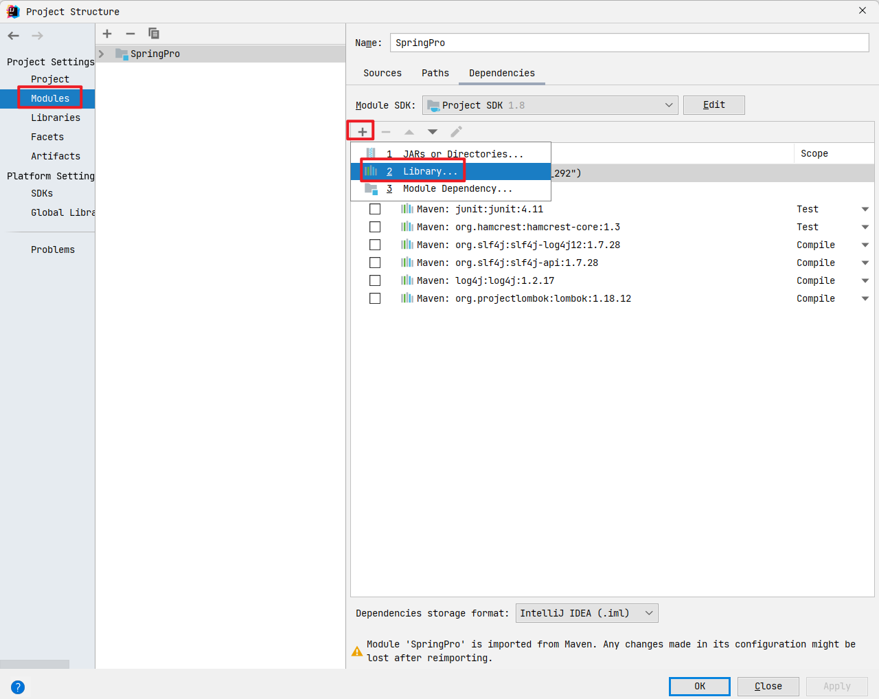The image size is (879, 699).
Task: Open Dependencies storage format dropdown
Action: [x=587, y=613]
